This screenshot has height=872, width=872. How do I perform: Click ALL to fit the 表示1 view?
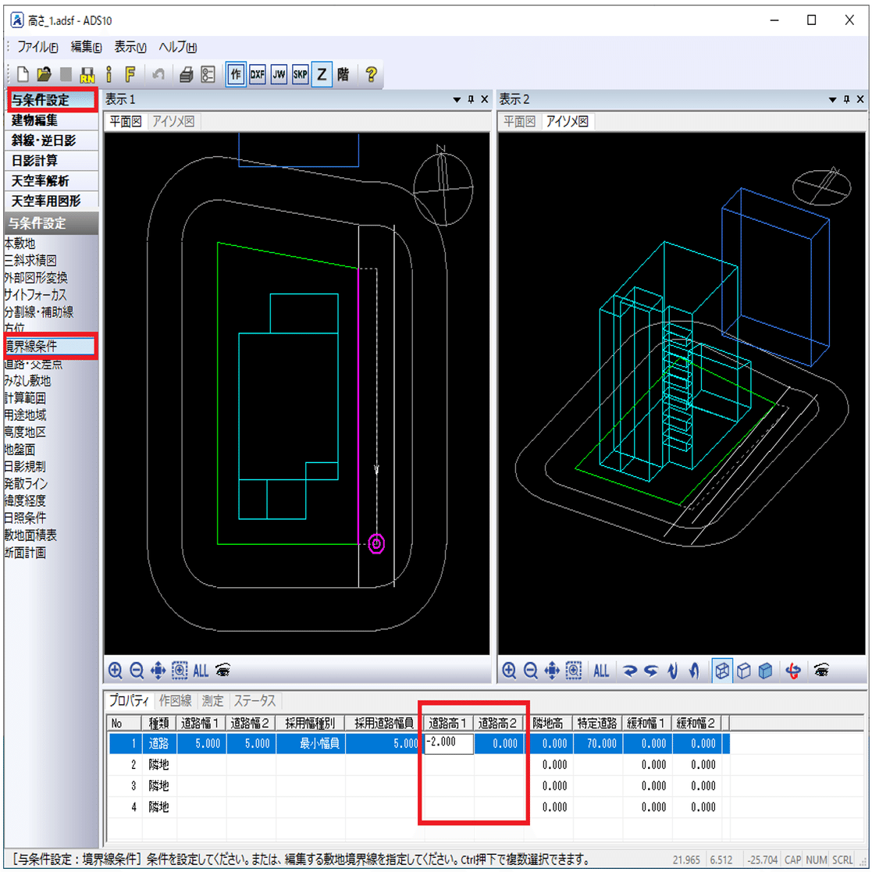[201, 671]
